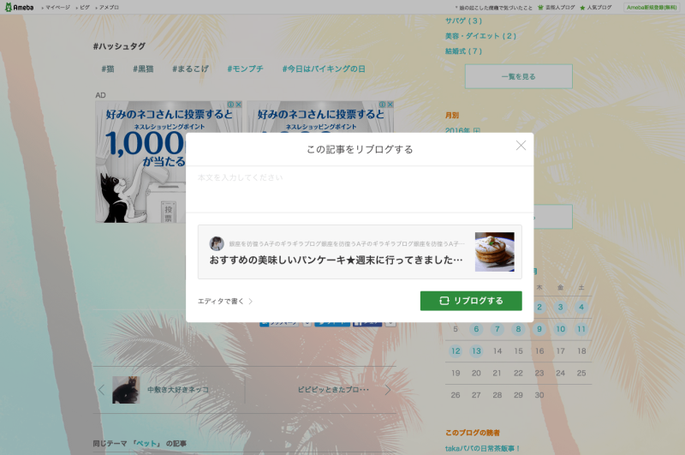Viewport: 685px width, 455px height.
Task: Select calendar date 11
Action: pyautogui.click(x=581, y=329)
